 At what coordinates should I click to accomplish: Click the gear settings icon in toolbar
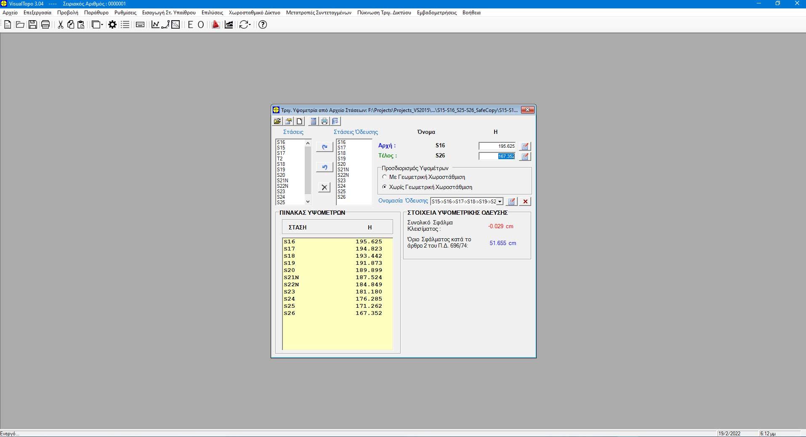pos(112,25)
